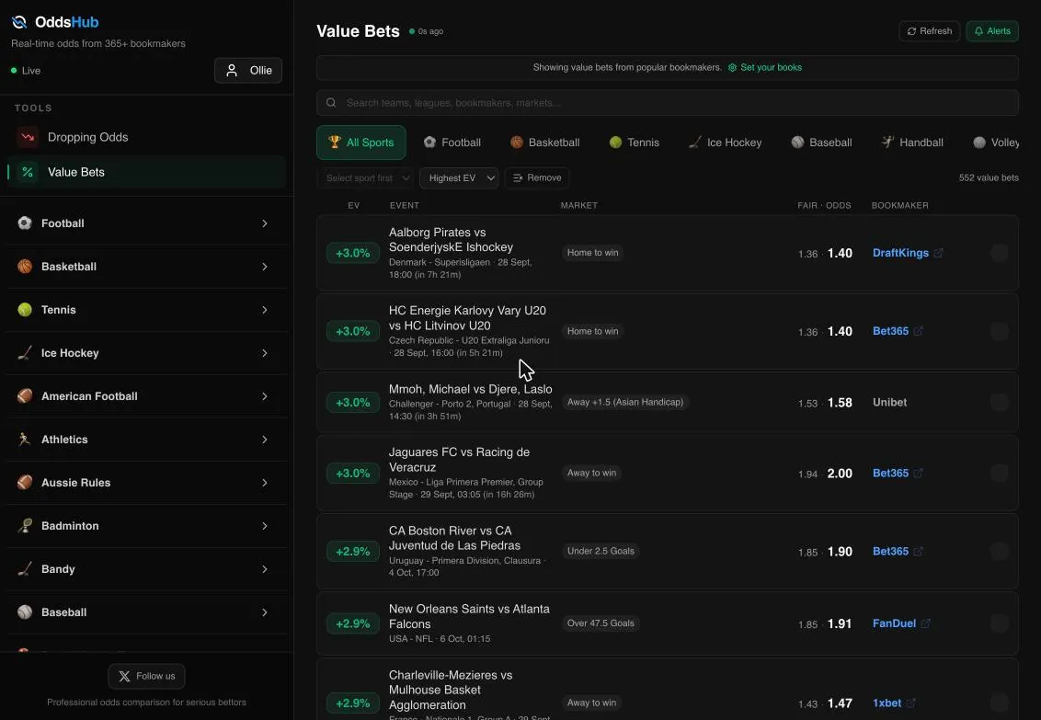Select the Handball filter tab
Viewport: 1041px width, 720px height.
(x=912, y=143)
